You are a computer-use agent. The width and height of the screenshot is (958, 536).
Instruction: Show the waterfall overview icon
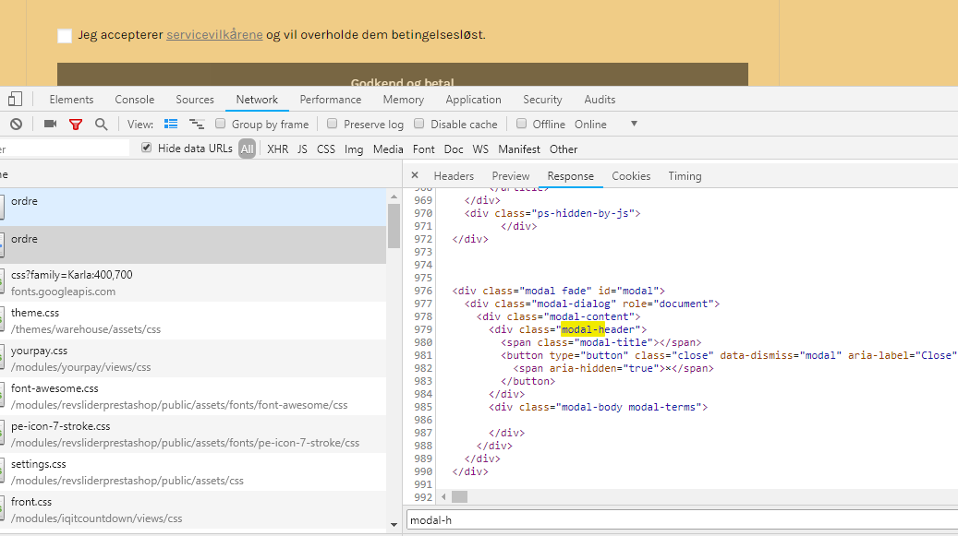pos(196,125)
